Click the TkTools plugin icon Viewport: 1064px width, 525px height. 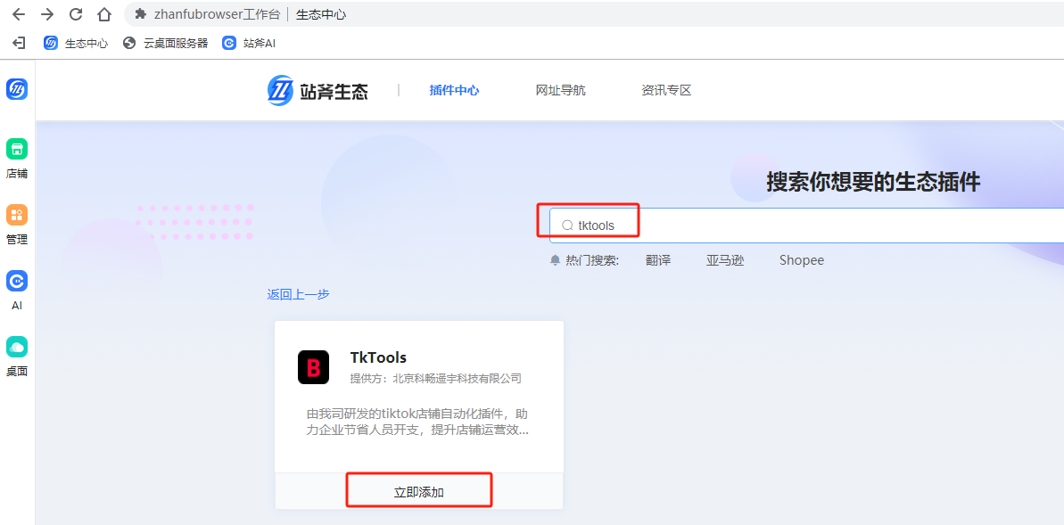pyautogui.click(x=314, y=367)
